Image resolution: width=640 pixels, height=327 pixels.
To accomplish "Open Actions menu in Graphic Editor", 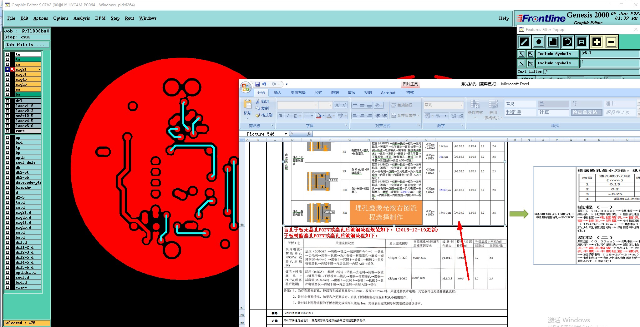I will click(x=41, y=18).
